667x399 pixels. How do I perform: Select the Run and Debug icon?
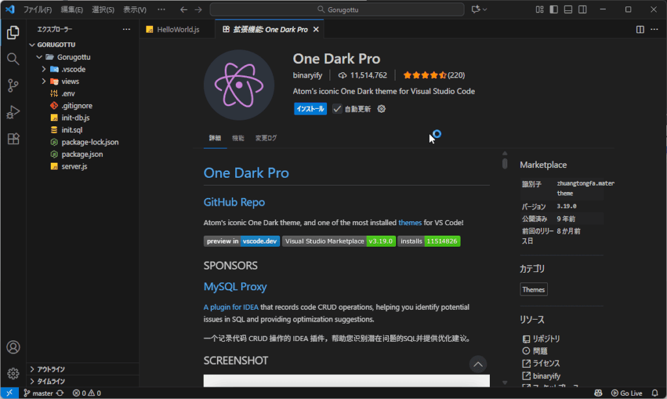coord(13,111)
